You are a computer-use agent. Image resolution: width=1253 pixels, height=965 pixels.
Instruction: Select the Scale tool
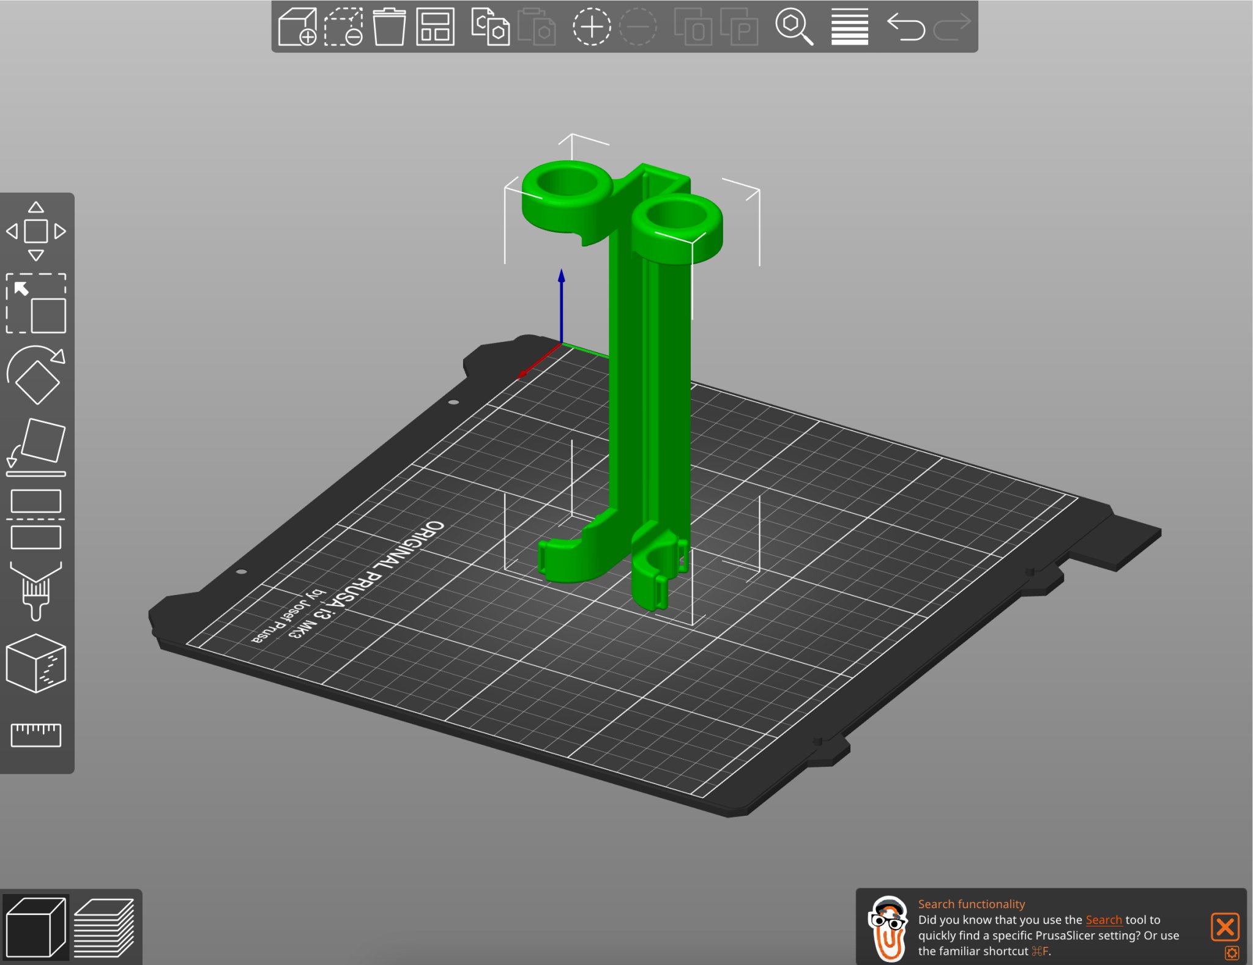pos(36,304)
